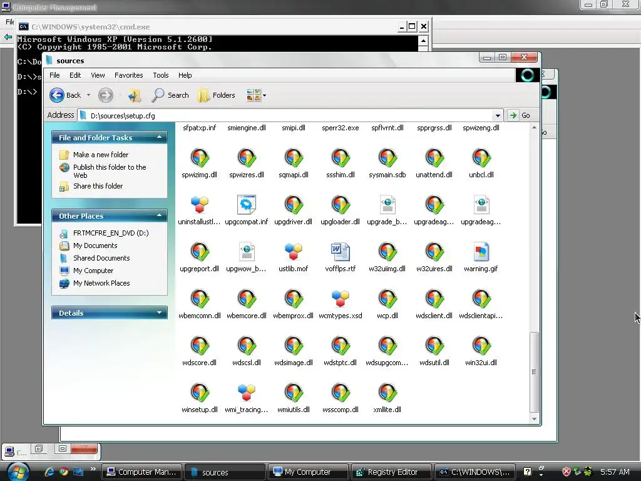The width and height of the screenshot is (641, 481).
Task: Click the Forward navigation arrow
Action: click(x=105, y=95)
